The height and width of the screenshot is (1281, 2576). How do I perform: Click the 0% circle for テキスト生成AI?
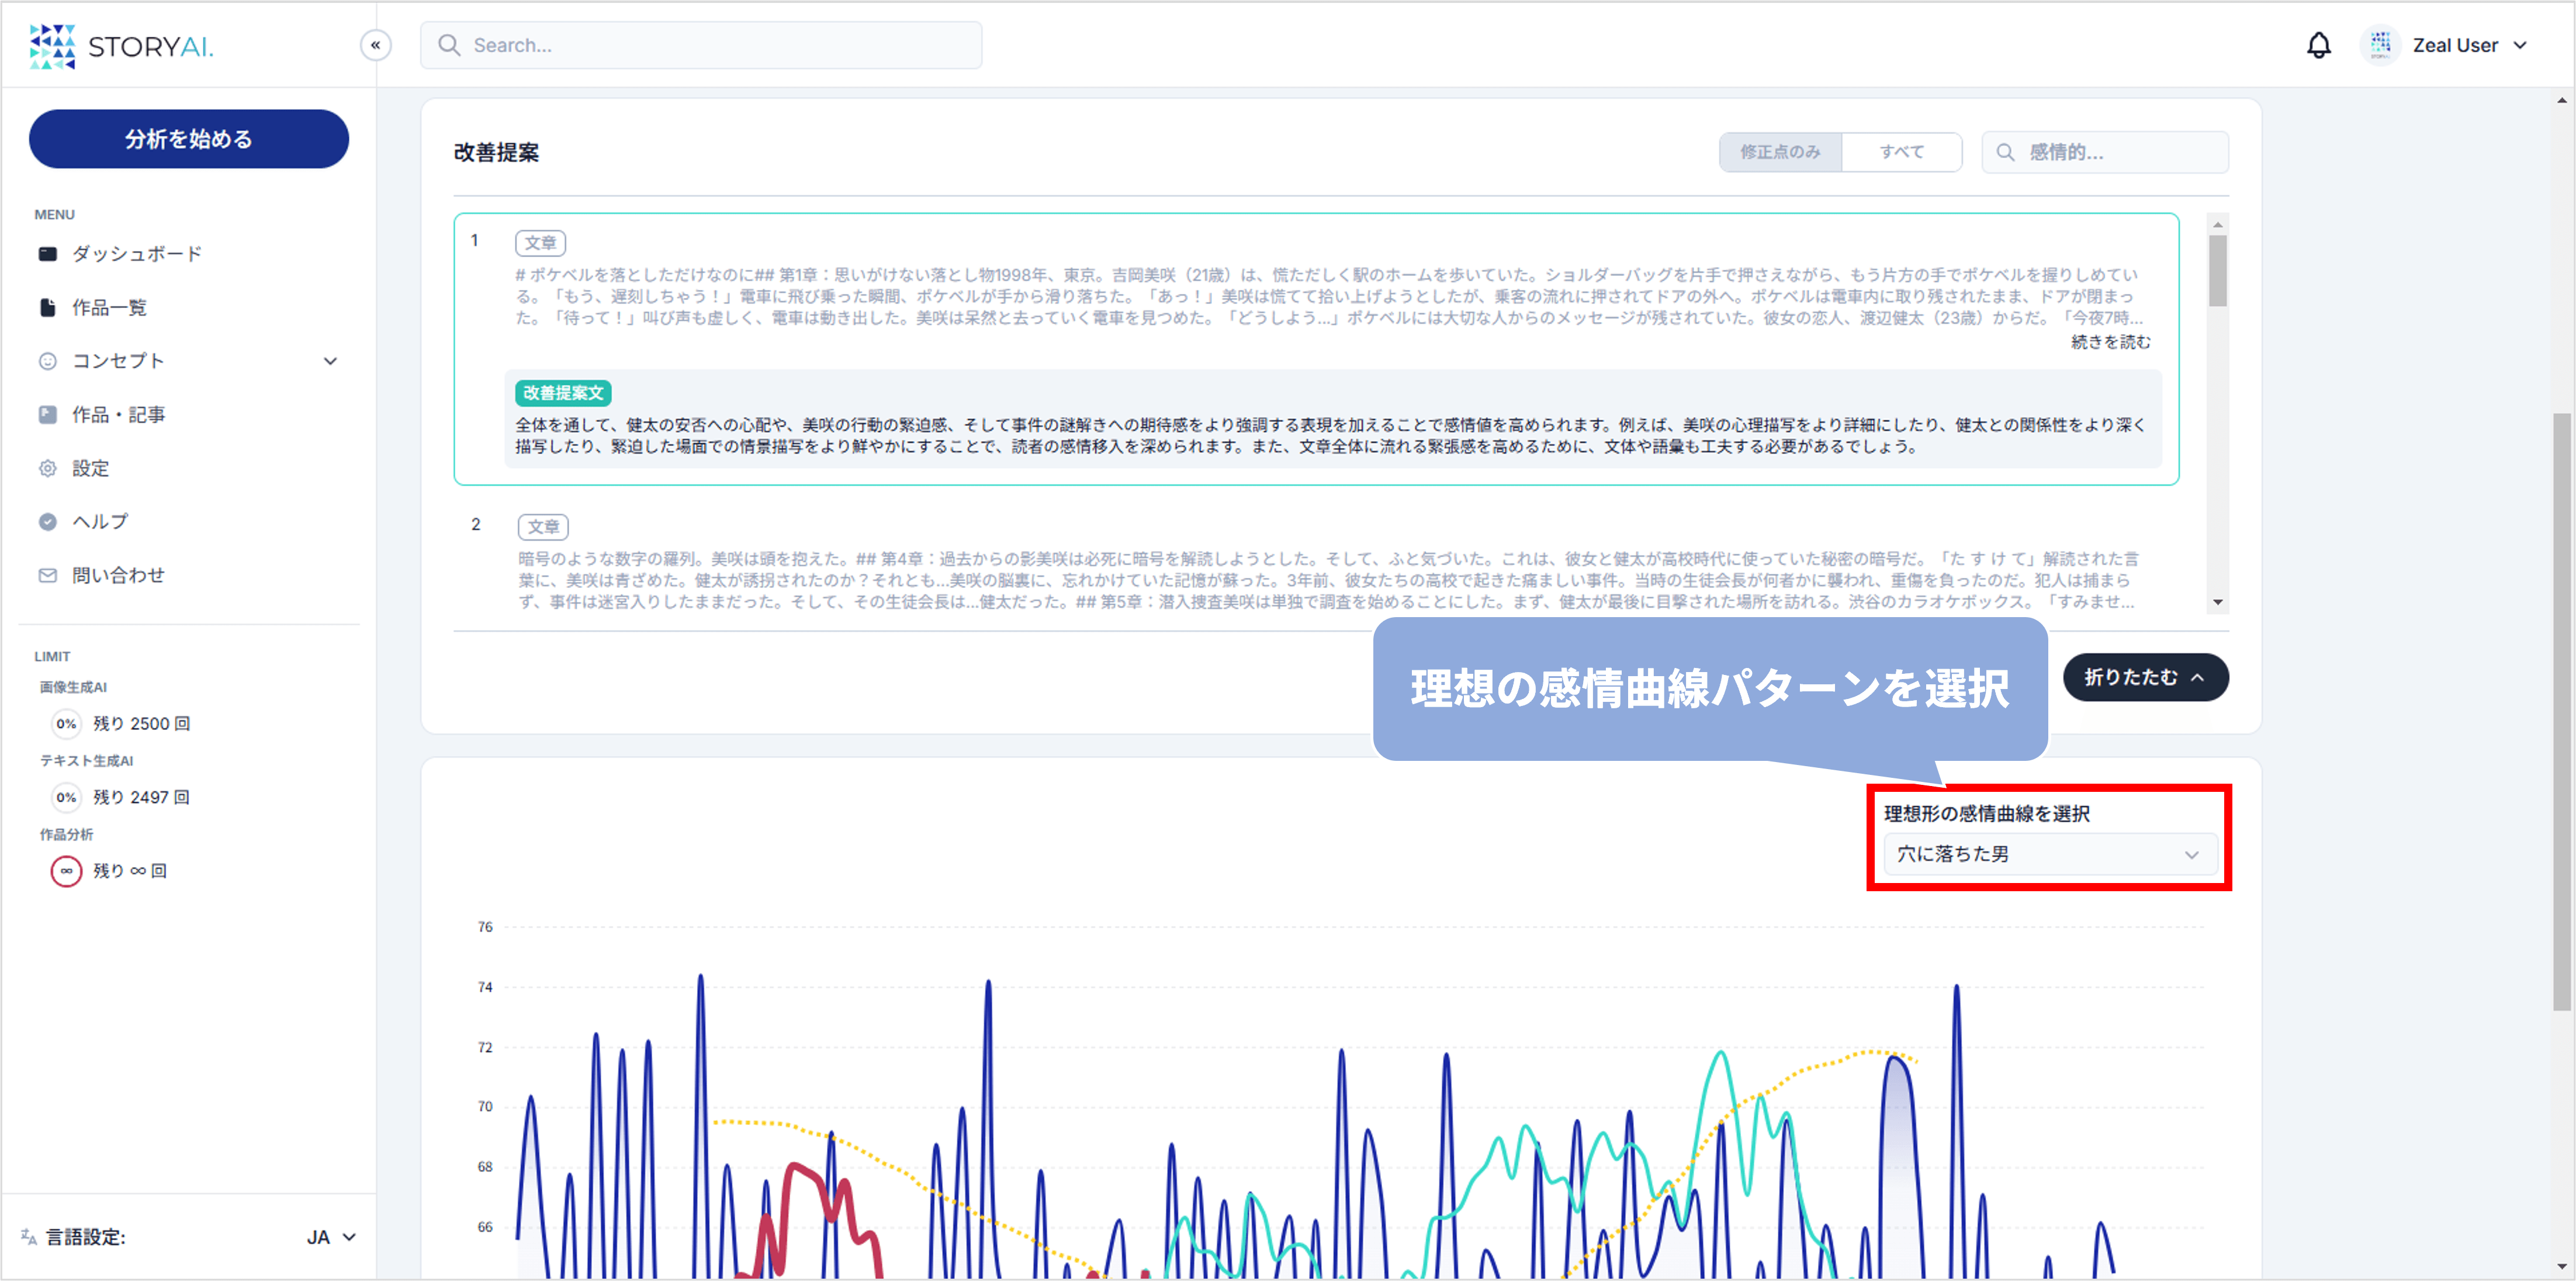click(x=66, y=797)
